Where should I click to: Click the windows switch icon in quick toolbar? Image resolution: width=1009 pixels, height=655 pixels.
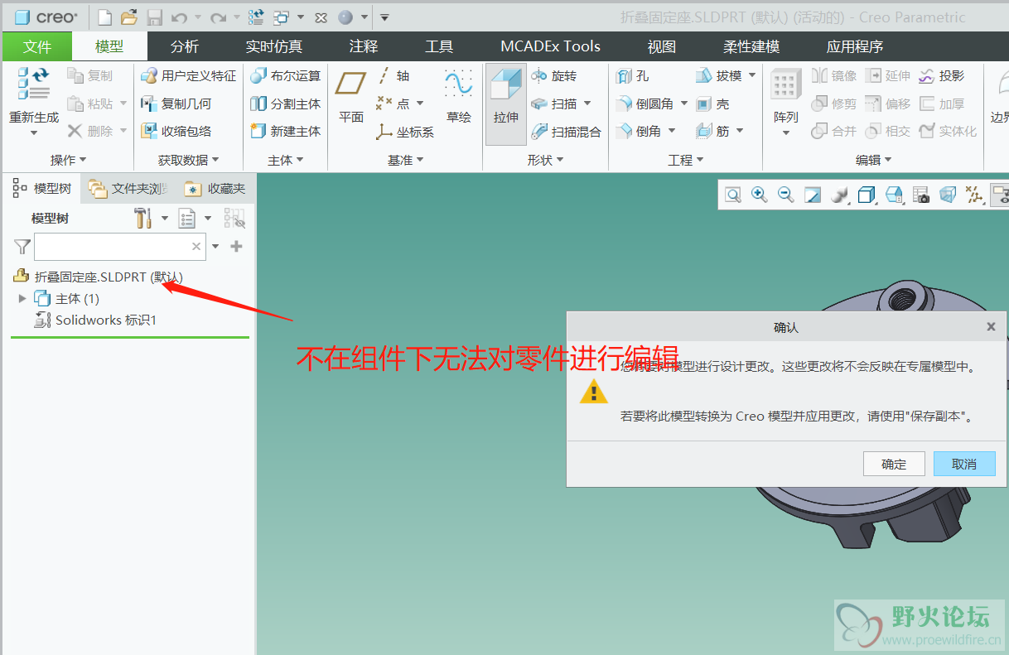(x=282, y=17)
